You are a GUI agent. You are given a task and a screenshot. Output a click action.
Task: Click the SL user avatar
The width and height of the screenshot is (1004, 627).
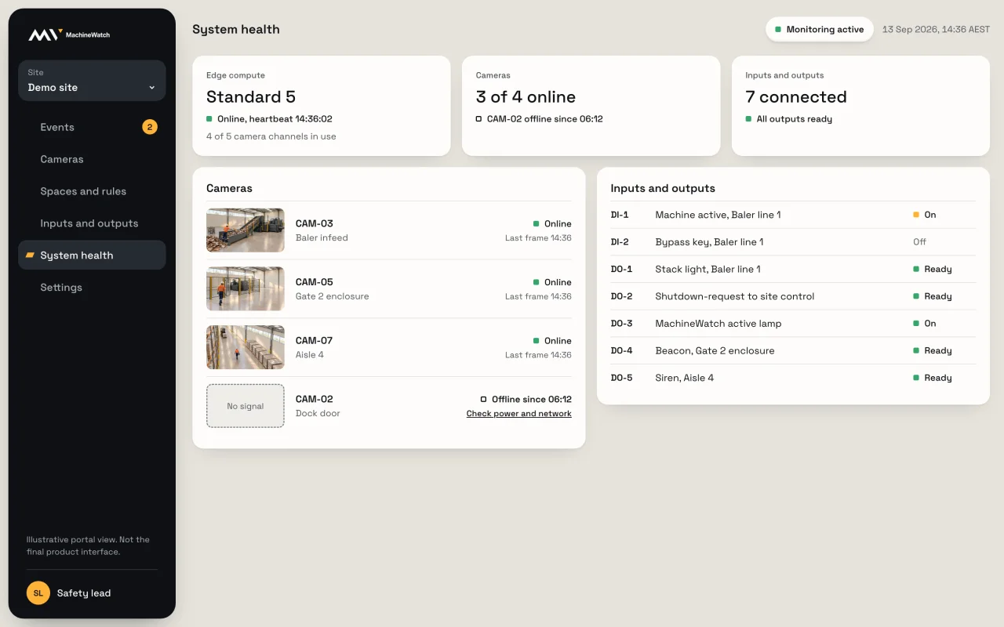click(x=38, y=593)
